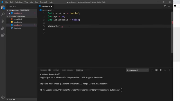Click the sandbox.ts breadcrumb item
Screen dimensions: 180x101
[46, 10]
